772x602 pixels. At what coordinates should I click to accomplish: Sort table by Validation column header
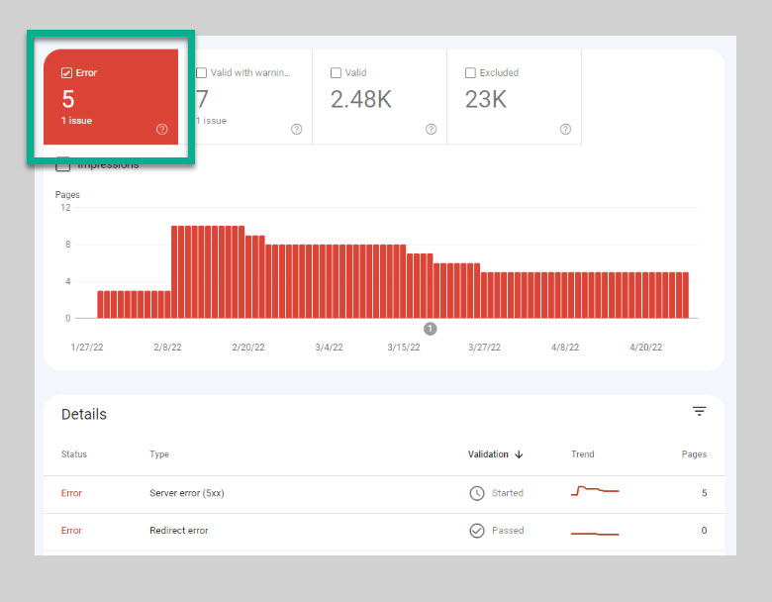click(x=488, y=454)
